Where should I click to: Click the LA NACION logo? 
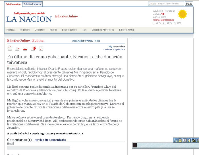point(29,19)
